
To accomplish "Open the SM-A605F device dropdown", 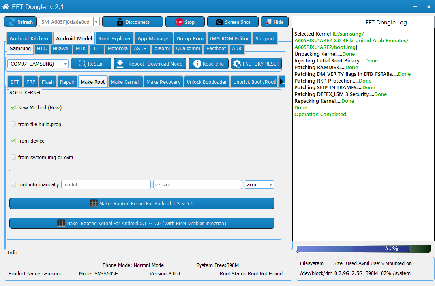I will (96, 22).
